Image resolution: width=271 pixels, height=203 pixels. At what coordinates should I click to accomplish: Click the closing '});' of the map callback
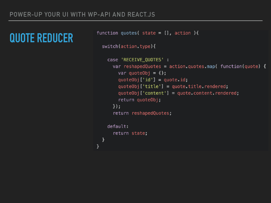pyautogui.click(x=116, y=106)
